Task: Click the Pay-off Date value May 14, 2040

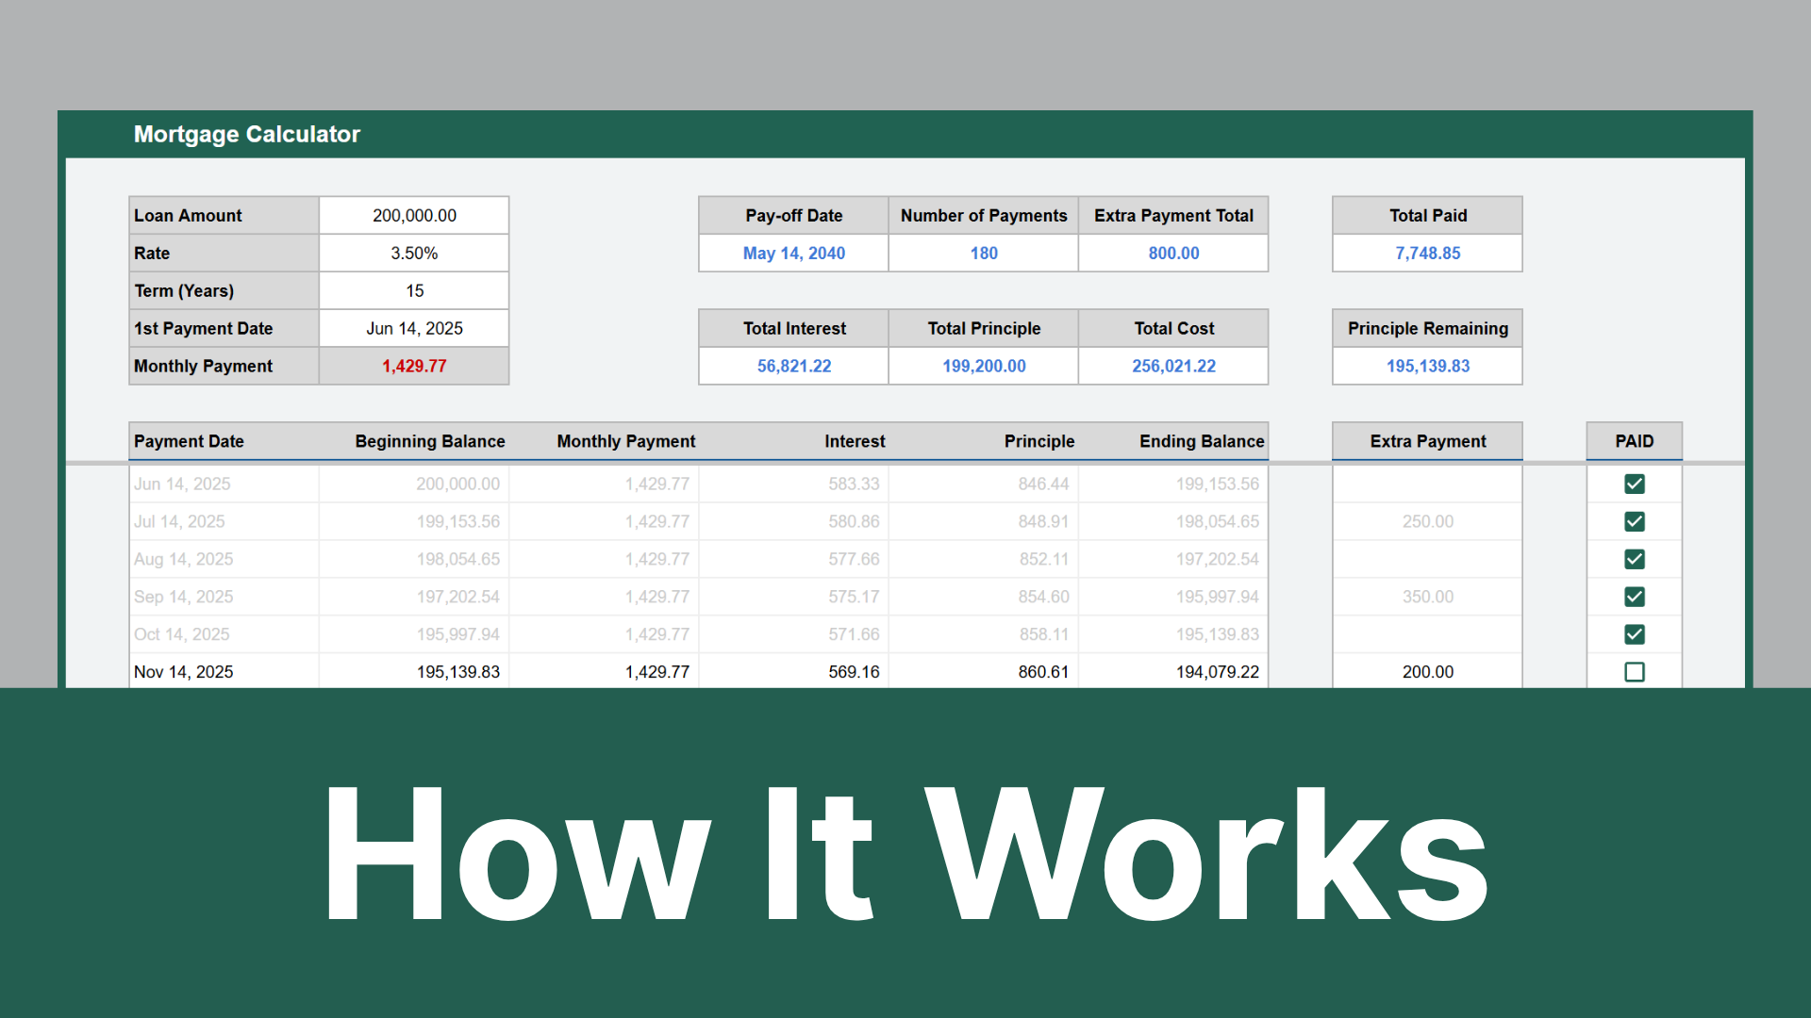Action: (x=793, y=253)
